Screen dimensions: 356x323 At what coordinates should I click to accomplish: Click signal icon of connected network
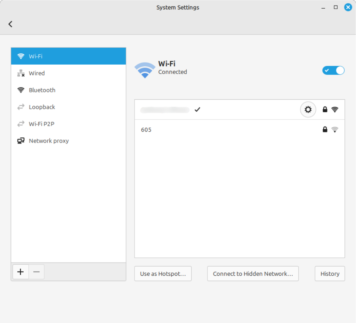335,110
